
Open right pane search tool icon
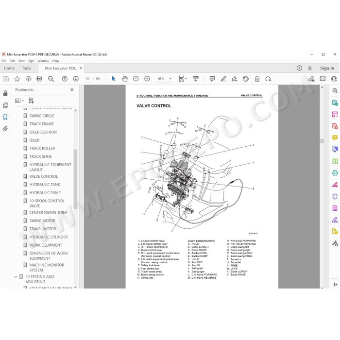click(x=335, y=91)
